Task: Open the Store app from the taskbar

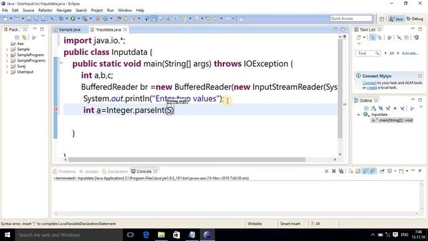Action: (x=177, y=235)
